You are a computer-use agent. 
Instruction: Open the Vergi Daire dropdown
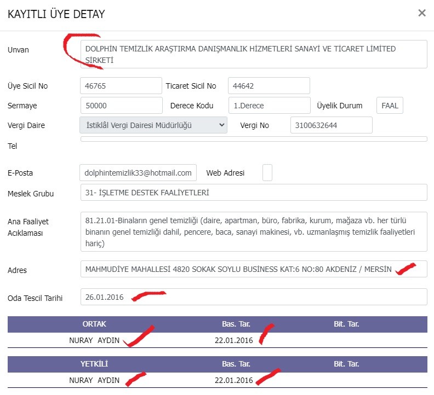pos(153,125)
